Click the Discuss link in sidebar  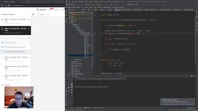click(x=7, y=85)
